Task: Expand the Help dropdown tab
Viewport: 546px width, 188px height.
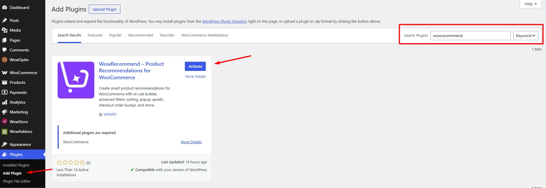Action: (531, 4)
